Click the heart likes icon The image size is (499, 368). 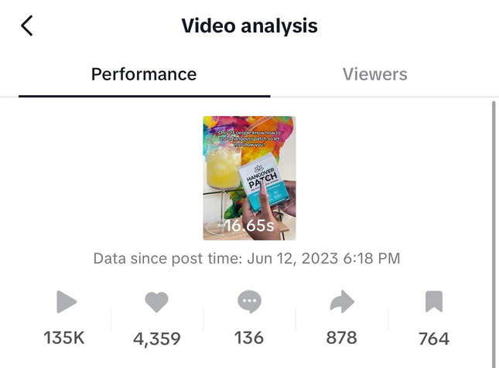coord(156,302)
